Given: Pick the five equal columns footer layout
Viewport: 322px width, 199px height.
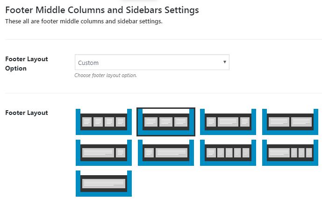Looking at the screenshot, I should [228, 152].
